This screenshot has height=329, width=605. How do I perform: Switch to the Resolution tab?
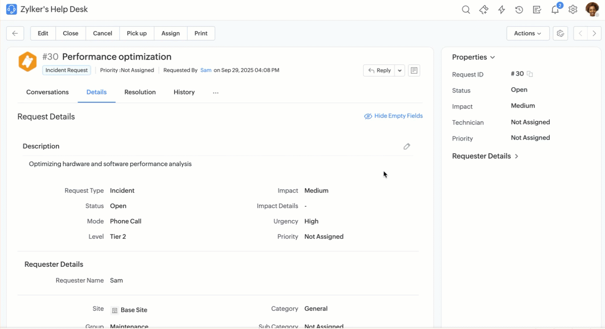(x=140, y=92)
